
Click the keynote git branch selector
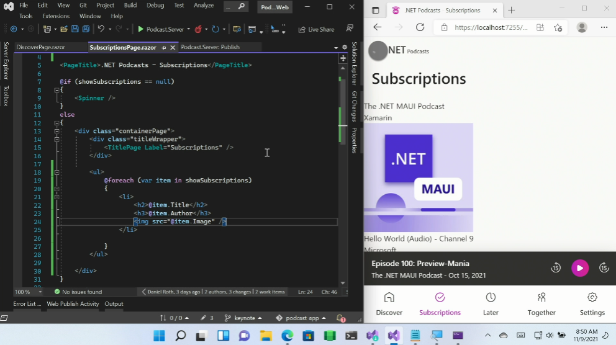click(x=243, y=318)
